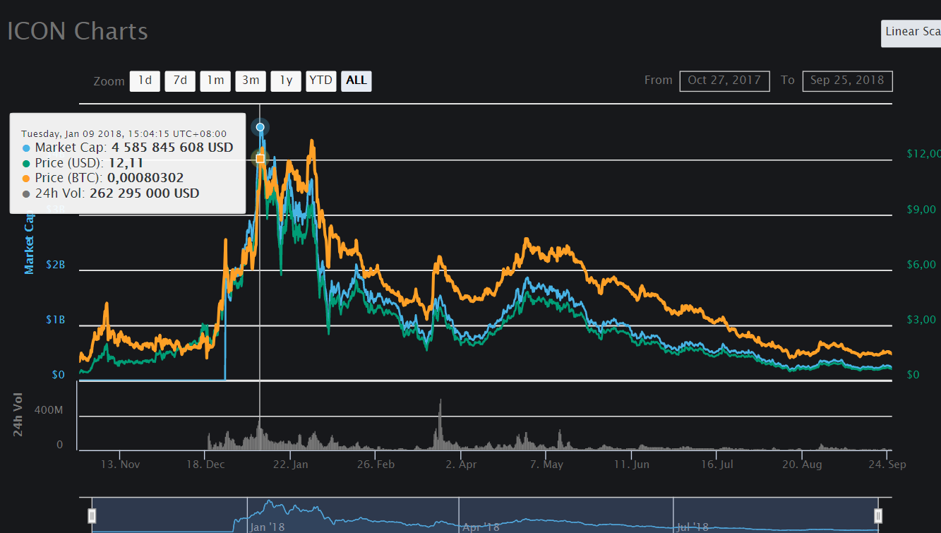Grab the left navigator range handle
Viewport: 941px width, 533px height.
coord(92,515)
